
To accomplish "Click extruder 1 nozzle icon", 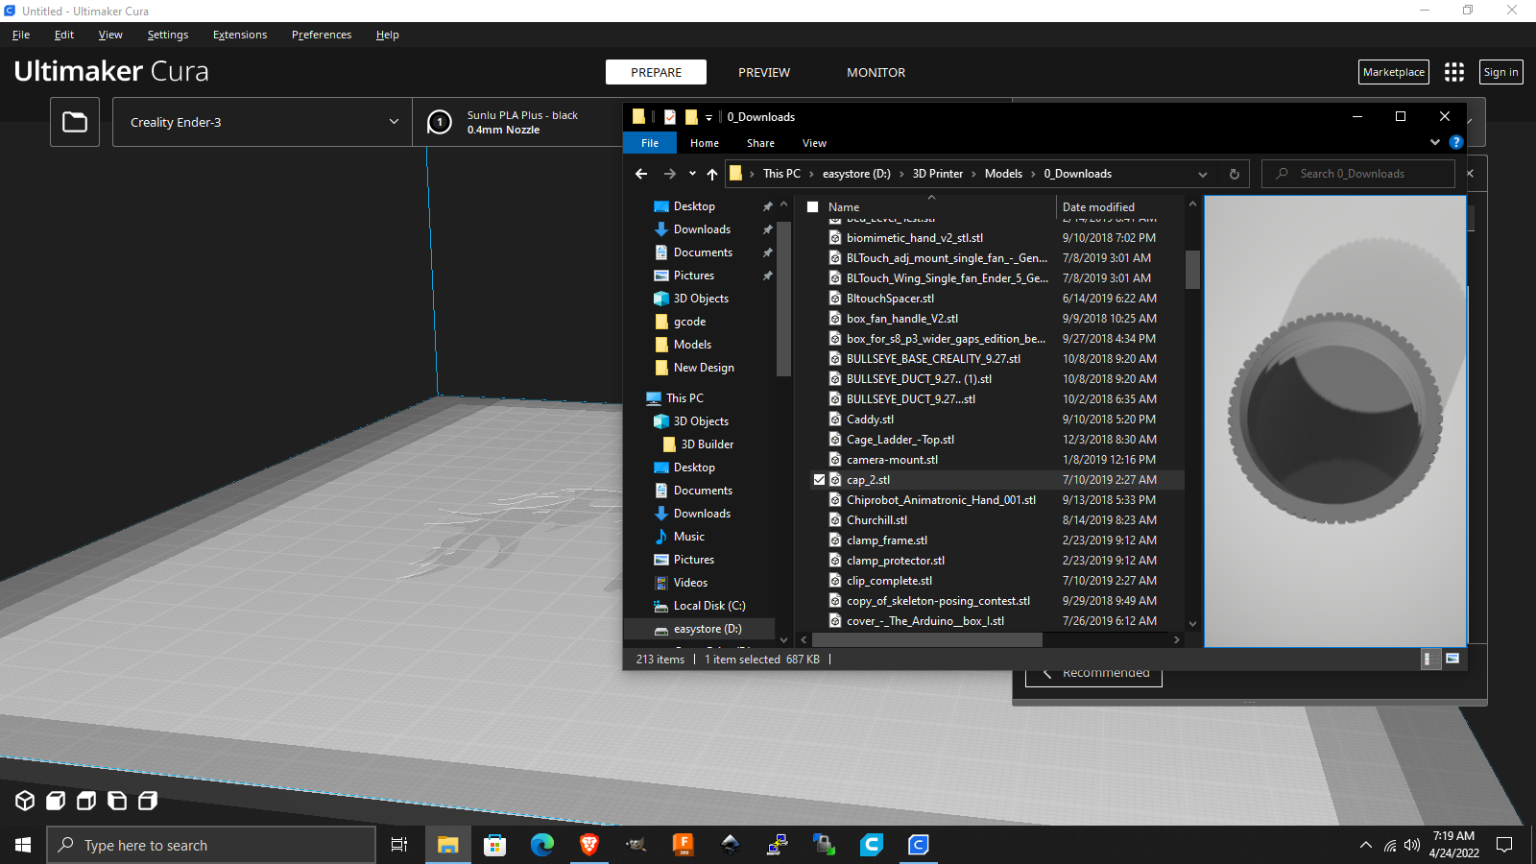I will click(440, 122).
